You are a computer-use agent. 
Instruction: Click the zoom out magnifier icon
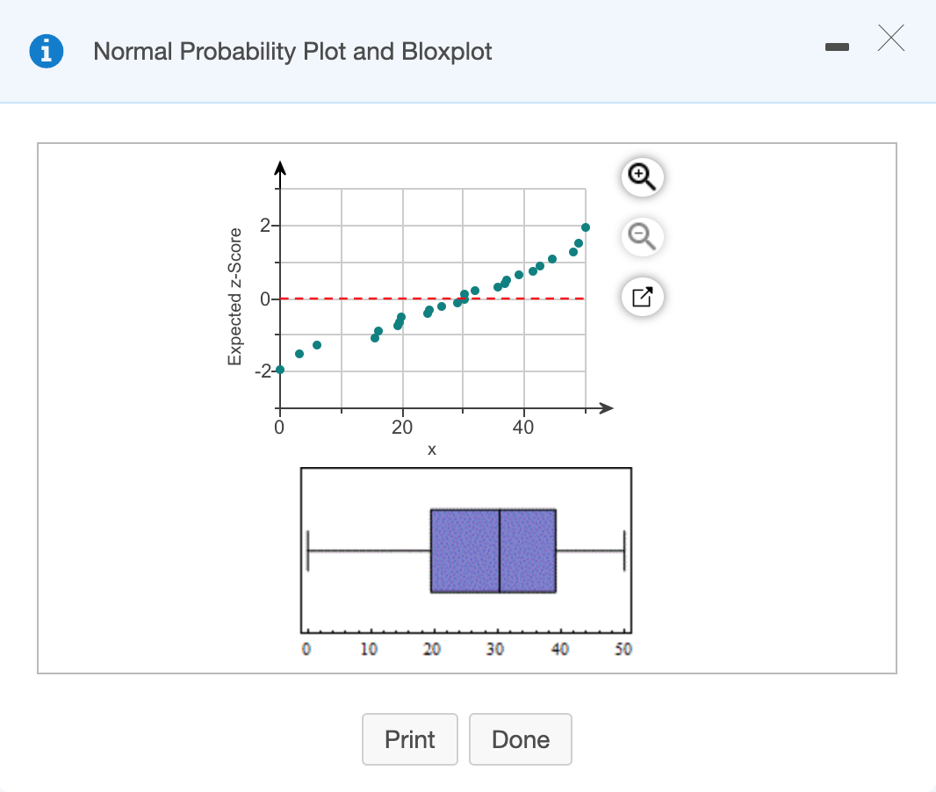pyautogui.click(x=642, y=237)
